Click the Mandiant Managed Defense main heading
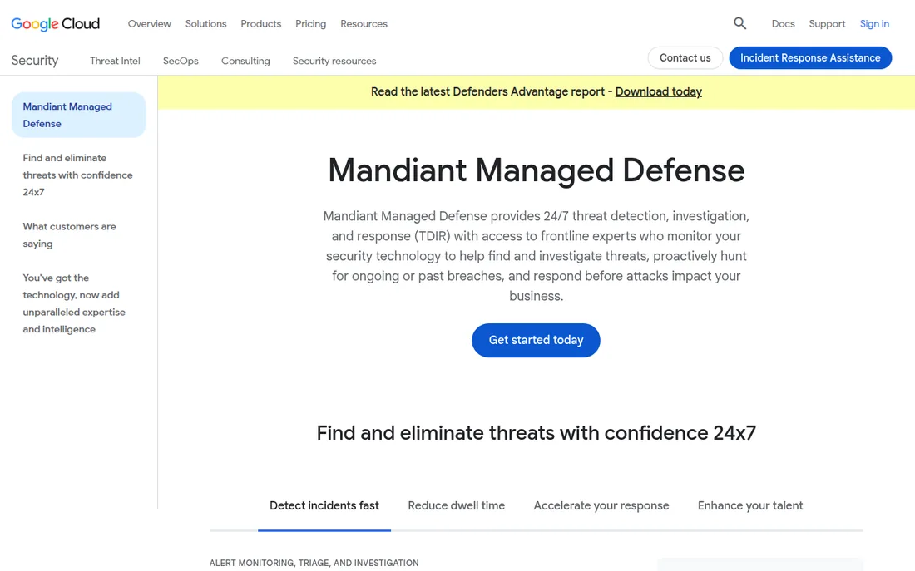The height and width of the screenshot is (571, 915). tap(537, 170)
